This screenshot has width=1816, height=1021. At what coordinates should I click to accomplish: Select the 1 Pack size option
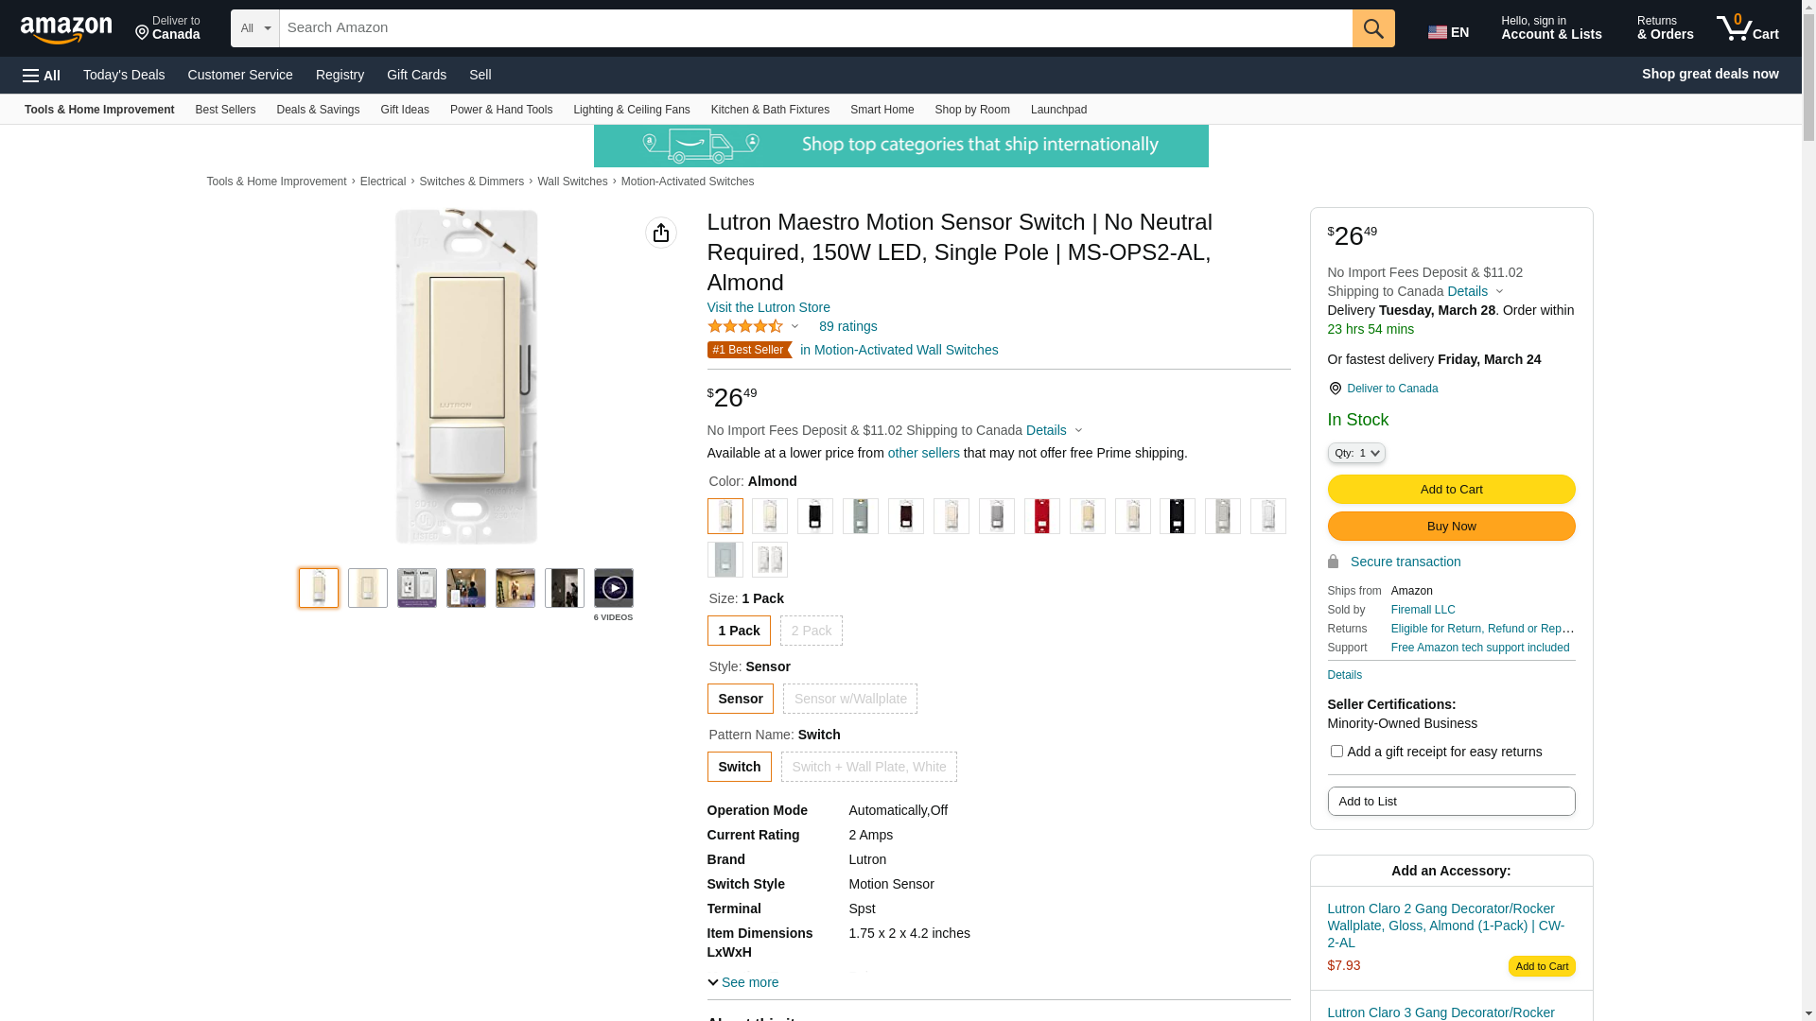pyautogui.click(x=738, y=631)
